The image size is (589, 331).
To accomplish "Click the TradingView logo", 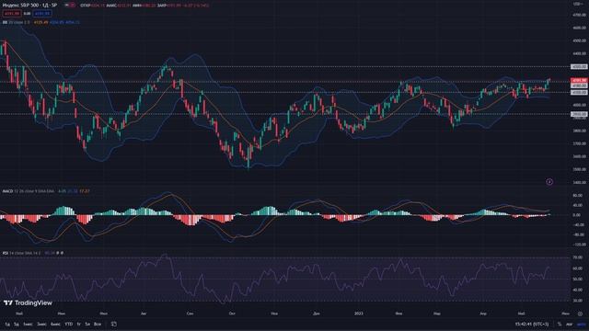I will tap(29, 302).
